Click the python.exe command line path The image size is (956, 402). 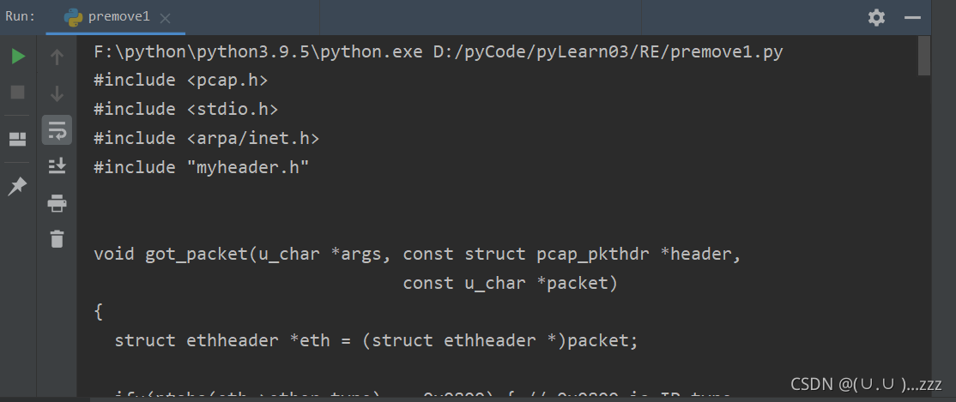[438, 52]
